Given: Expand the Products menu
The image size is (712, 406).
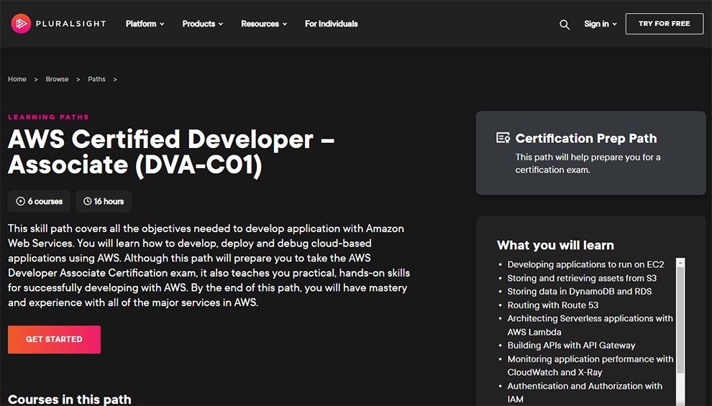Looking at the screenshot, I should [x=203, y=24].
